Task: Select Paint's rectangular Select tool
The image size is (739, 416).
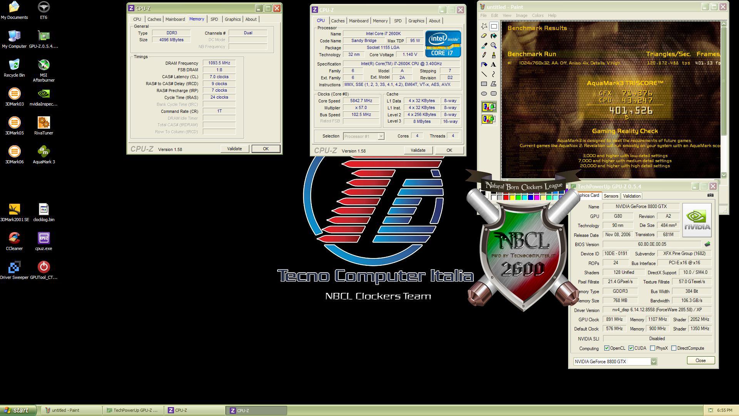Action: pyautogui.click(x=494, y=26)
